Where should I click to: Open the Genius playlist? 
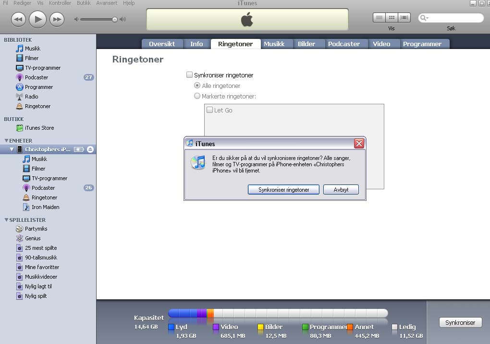[x=48, y=238]
